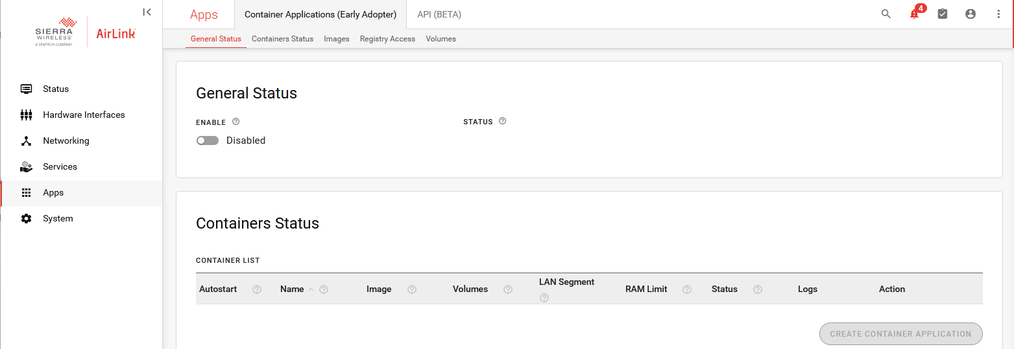Open the search icon in header
The height and width of the screenshot is (349, 1014).
(x=886, y=14)
